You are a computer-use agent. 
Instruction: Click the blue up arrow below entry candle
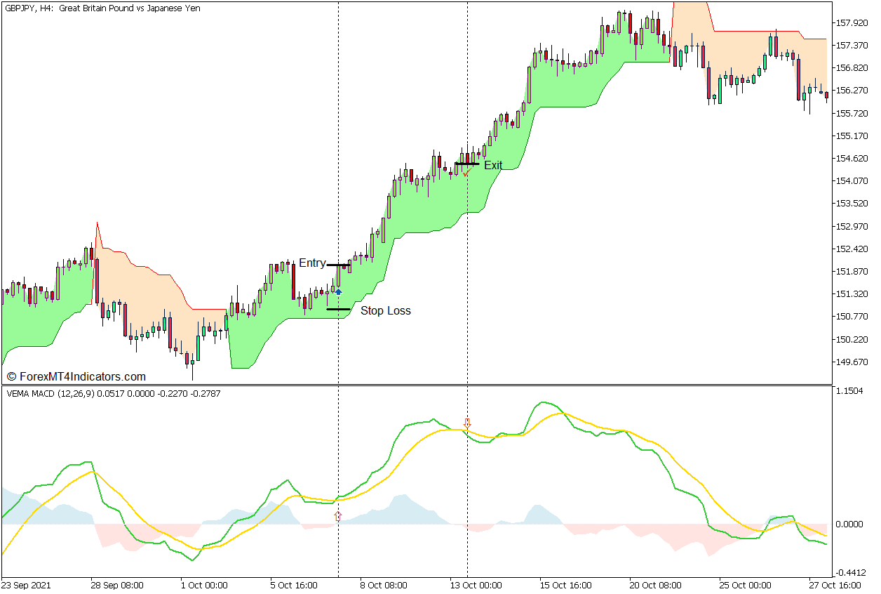click(x=338, y=291)
